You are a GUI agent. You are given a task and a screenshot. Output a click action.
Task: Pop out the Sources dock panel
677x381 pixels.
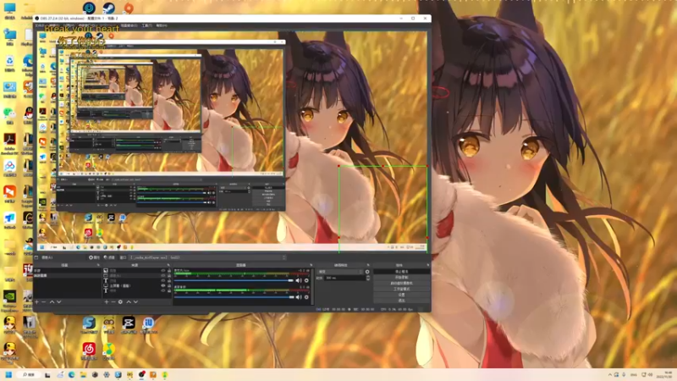click(x=168, y=265)
